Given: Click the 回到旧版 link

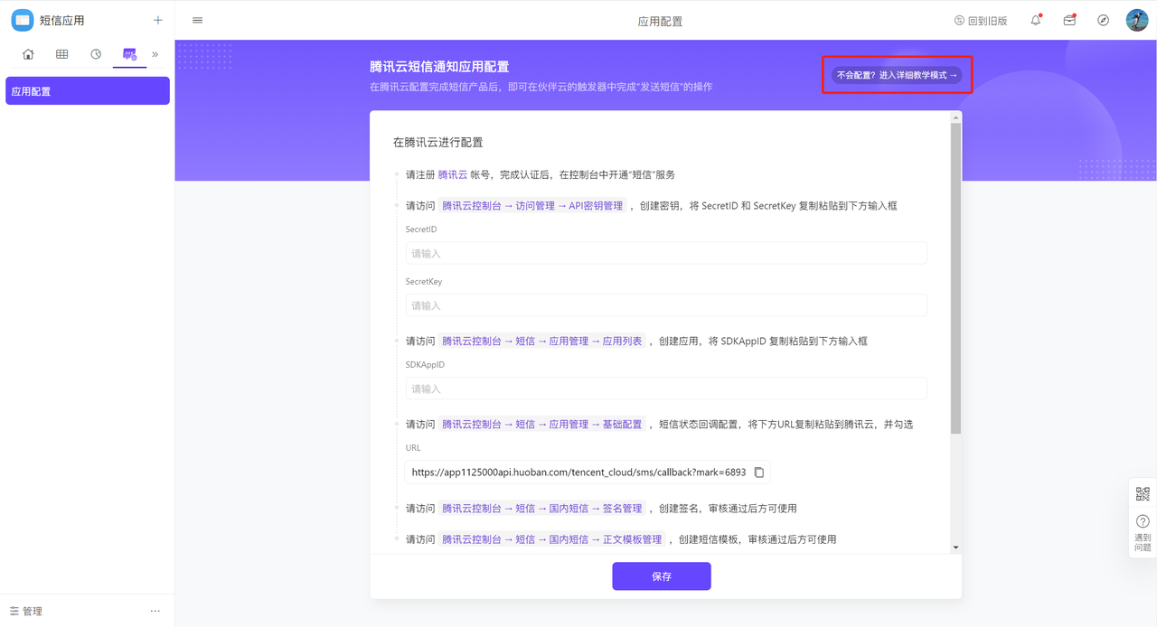Looking at the screenshot, I should [981, 21].
